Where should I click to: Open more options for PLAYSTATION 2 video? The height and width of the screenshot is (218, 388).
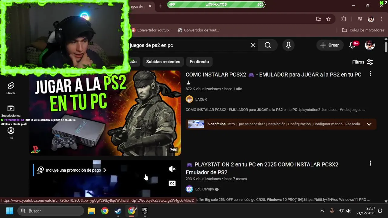point(370,163)
